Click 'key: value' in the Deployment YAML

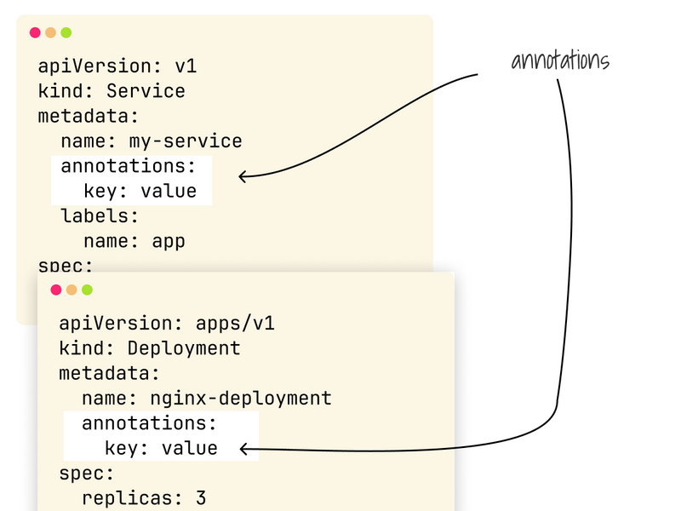tap(161, 449)
